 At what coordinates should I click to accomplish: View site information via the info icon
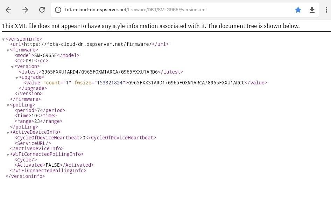(58, 10)
